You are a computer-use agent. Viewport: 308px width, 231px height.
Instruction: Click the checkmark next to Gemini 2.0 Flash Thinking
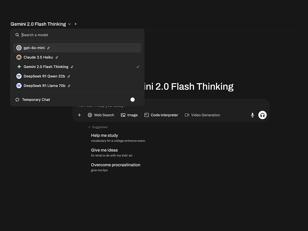point(138,67)
